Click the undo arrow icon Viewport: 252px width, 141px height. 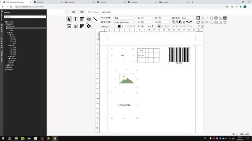[x=187, y=22]
